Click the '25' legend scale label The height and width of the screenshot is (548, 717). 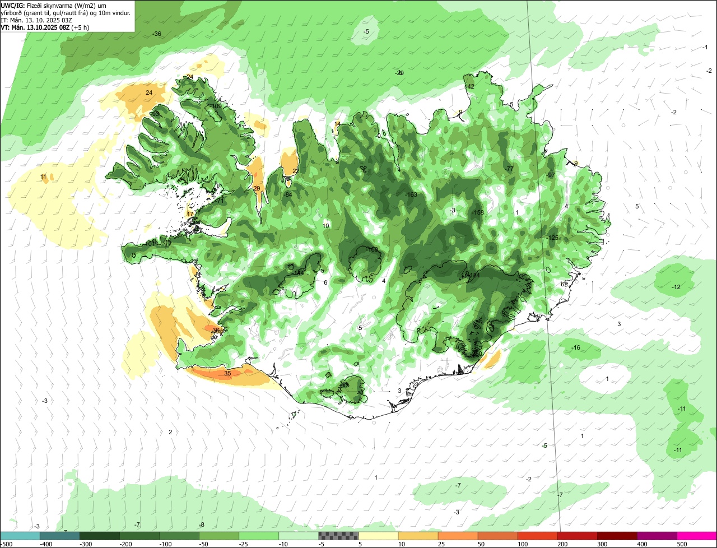(x=442, y=544)
